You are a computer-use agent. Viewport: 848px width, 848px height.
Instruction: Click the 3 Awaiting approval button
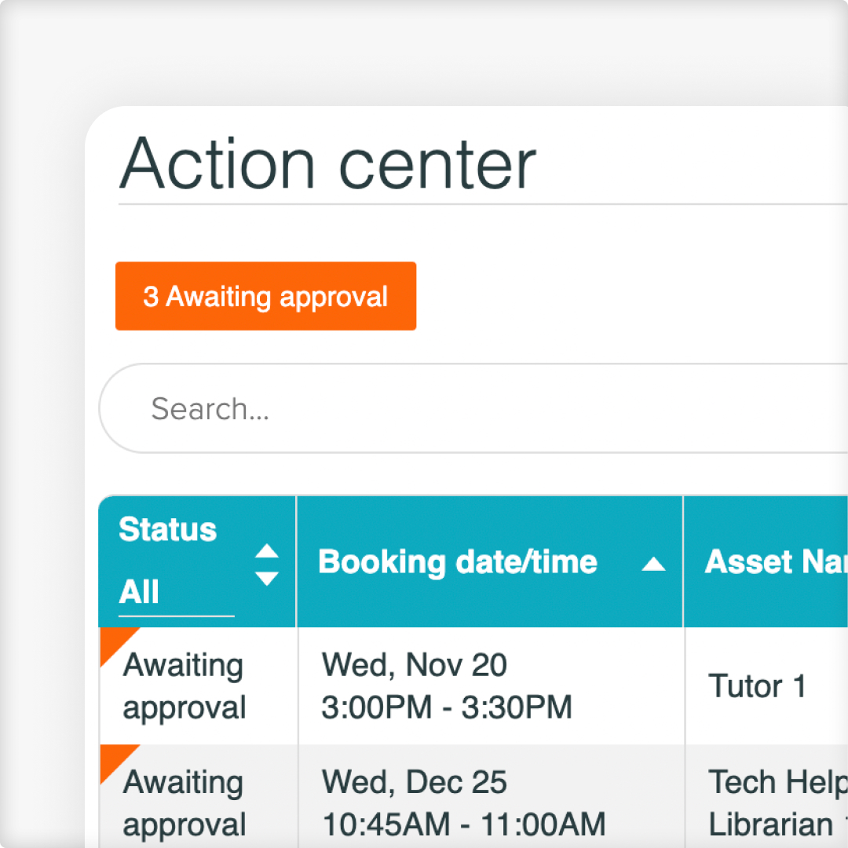point(265,296)
